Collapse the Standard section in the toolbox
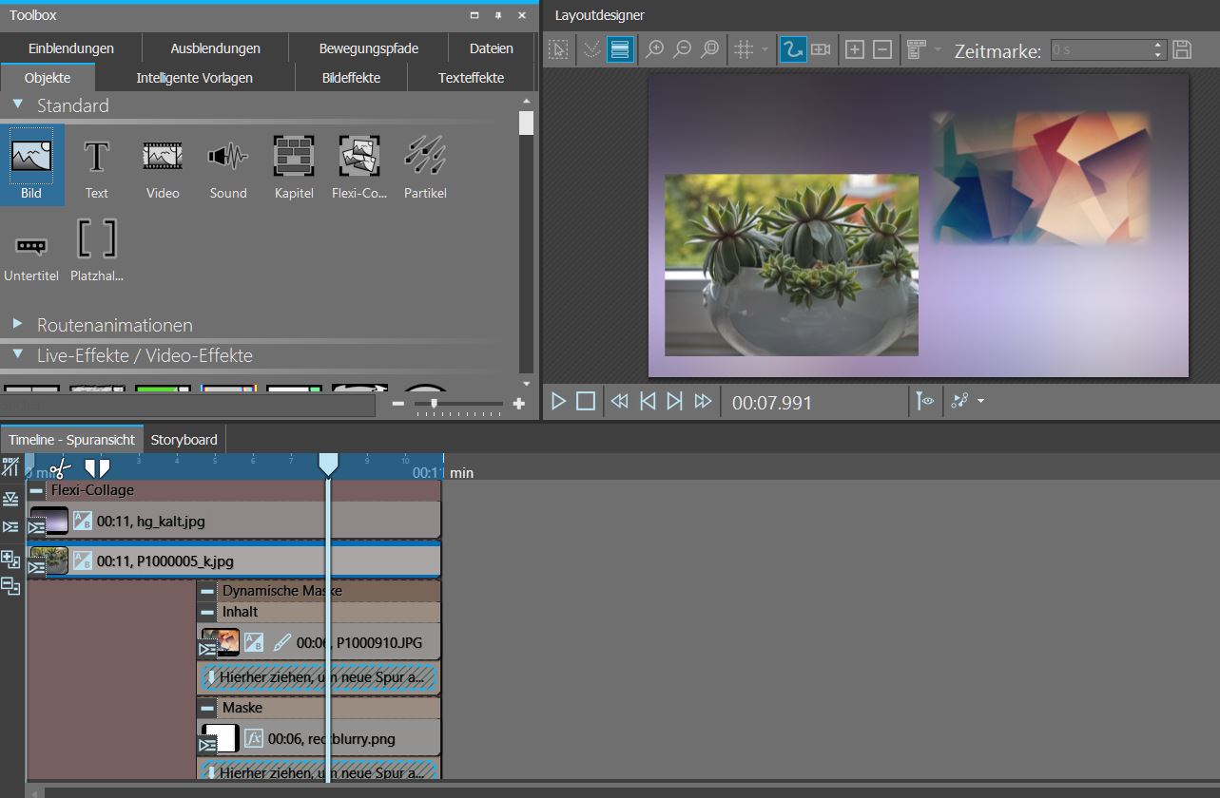Screen dimensions: 1220x798 18,104
